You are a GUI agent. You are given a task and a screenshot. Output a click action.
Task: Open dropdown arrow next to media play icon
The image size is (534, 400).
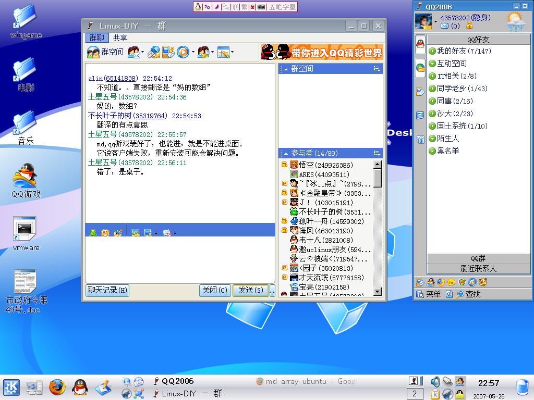tap(193, 52)
